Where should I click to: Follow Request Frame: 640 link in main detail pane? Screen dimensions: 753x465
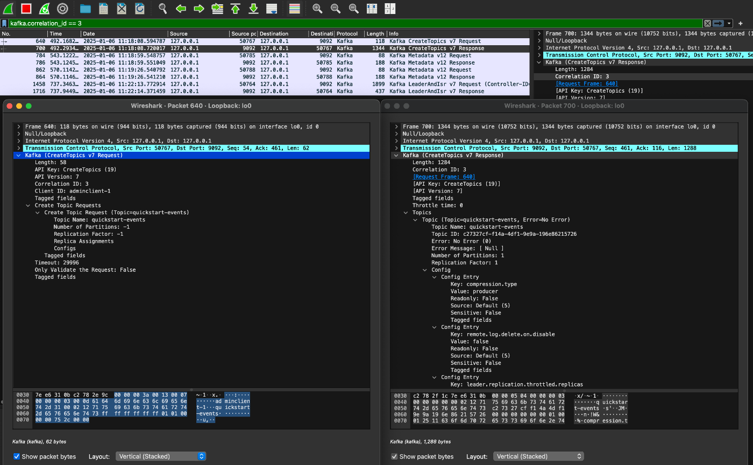(587, 83)
